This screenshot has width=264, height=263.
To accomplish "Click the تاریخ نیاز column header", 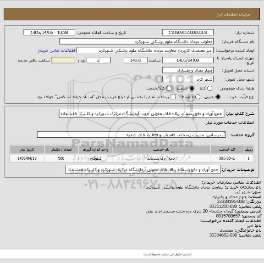I will [27, 150].
